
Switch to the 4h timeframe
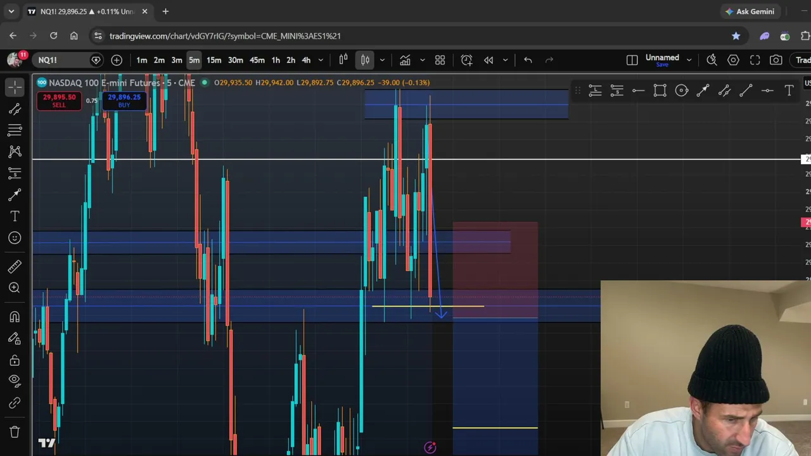coord(306,60)
